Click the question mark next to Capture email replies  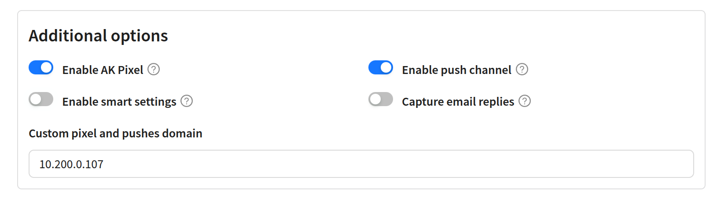[x=525, y=101]
